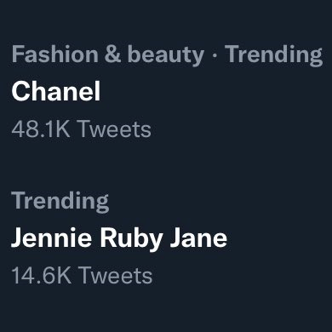Click the letter J of Jennie
Image resolution: width=332 pixels, height=332 pixels.
[17, 238]
